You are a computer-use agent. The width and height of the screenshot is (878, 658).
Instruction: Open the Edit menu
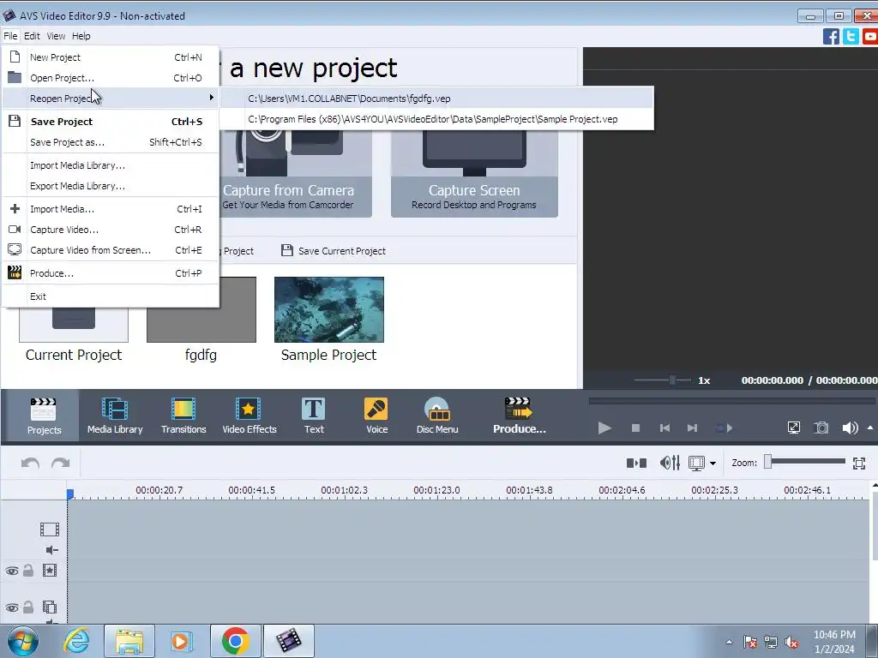pyautogui.click(x=32, y=36)
